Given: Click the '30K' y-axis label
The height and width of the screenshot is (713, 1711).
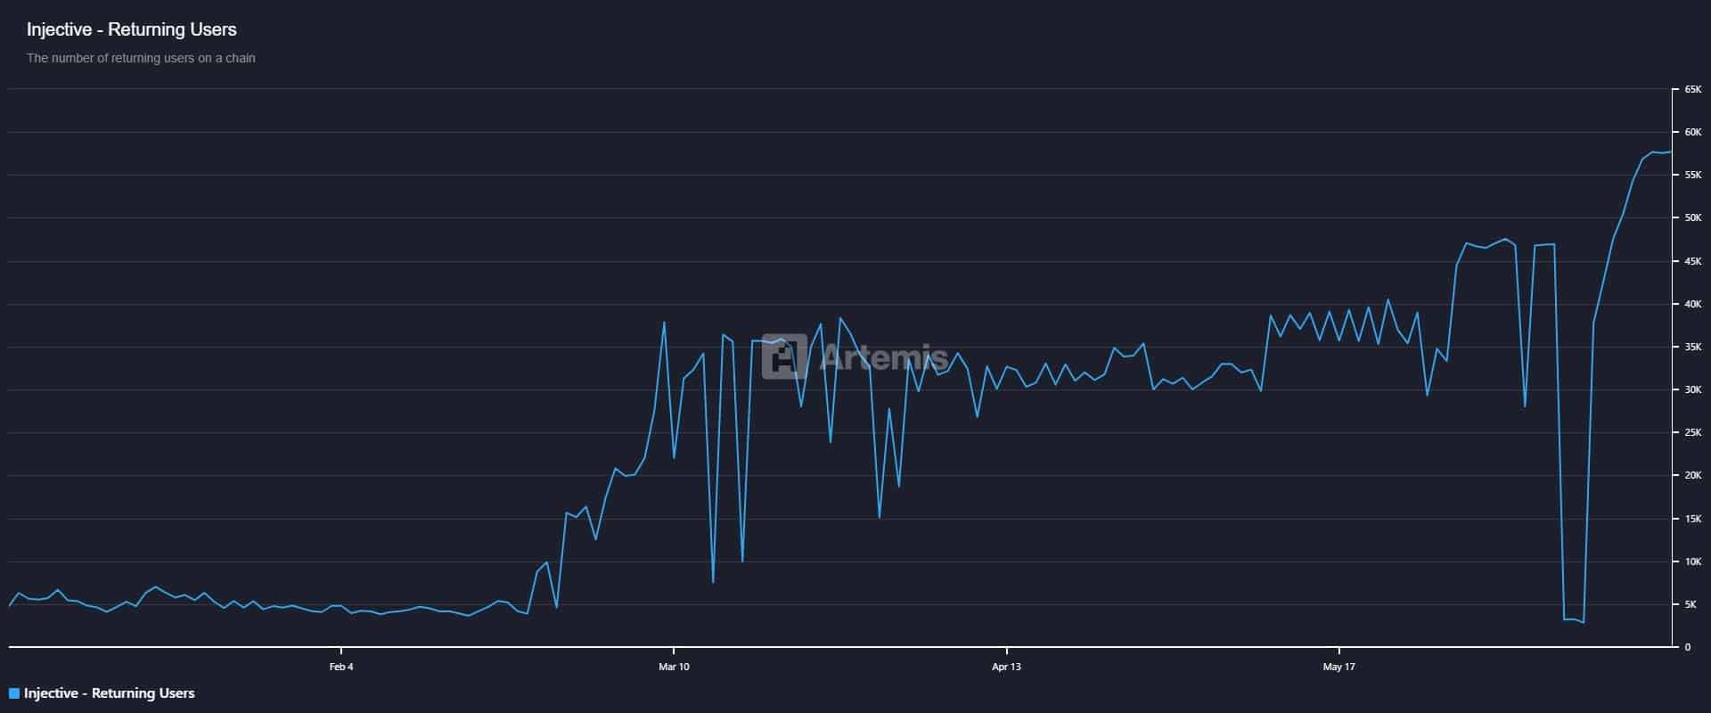Looking at the screenshot, I should pos(1693,389).
